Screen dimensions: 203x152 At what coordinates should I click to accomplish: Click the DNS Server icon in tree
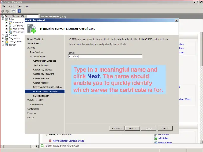tap(10, 26)
